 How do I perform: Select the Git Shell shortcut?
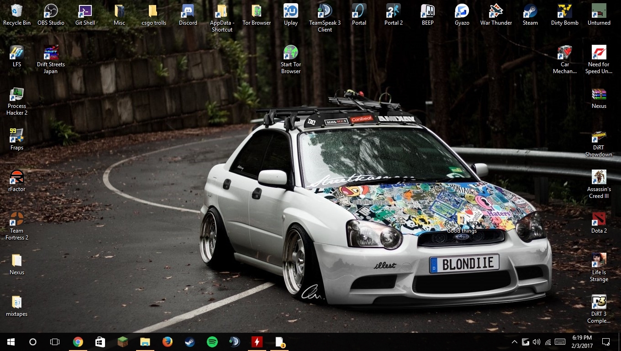(85, 14)
